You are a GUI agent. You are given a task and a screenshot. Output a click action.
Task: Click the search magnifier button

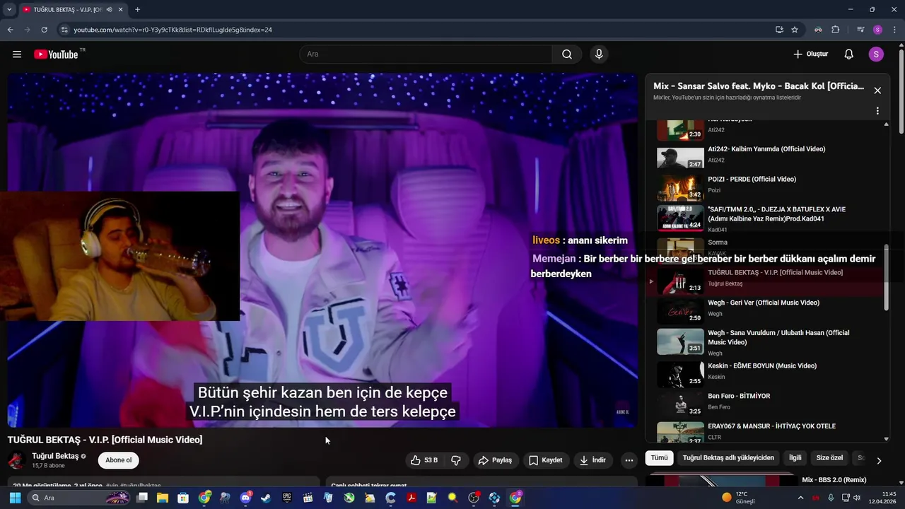click(567, 54)
